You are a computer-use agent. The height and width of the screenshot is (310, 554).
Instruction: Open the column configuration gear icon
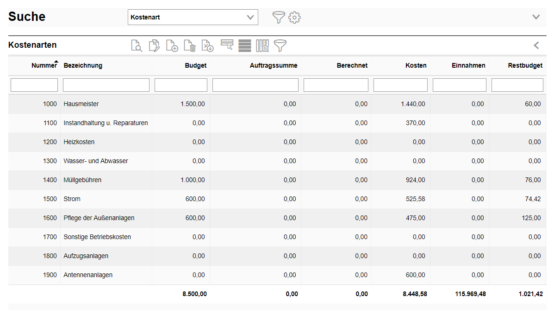click(x=262, y=45)
